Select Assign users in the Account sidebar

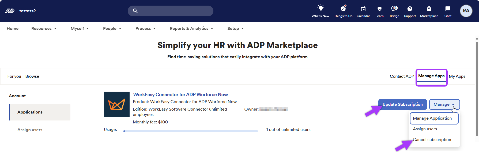(30, 130)
